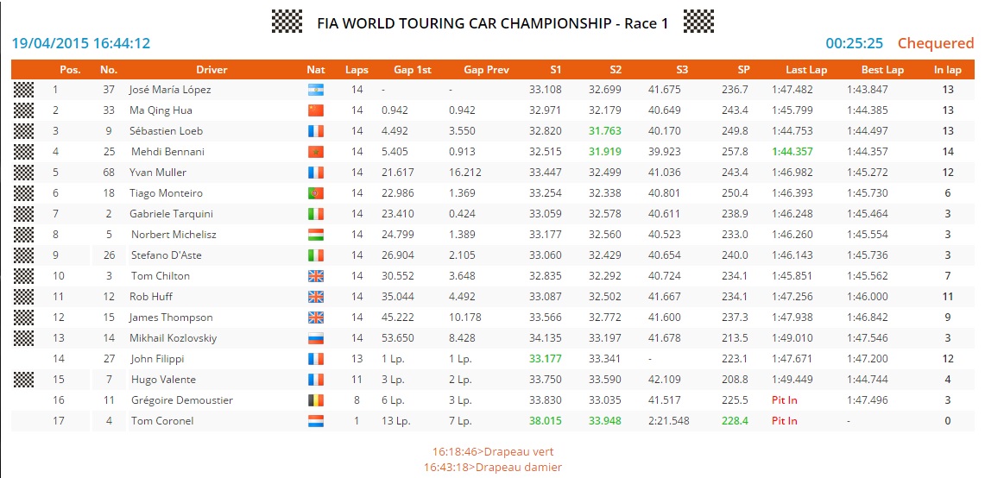Image resolution: width=985 pixels, height=478 pixels.
Task: Click the China flag for Ma Qing Hua
Action: point(315,110)
